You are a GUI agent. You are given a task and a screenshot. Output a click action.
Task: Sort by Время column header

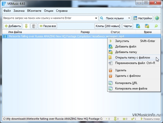(148, 32)
